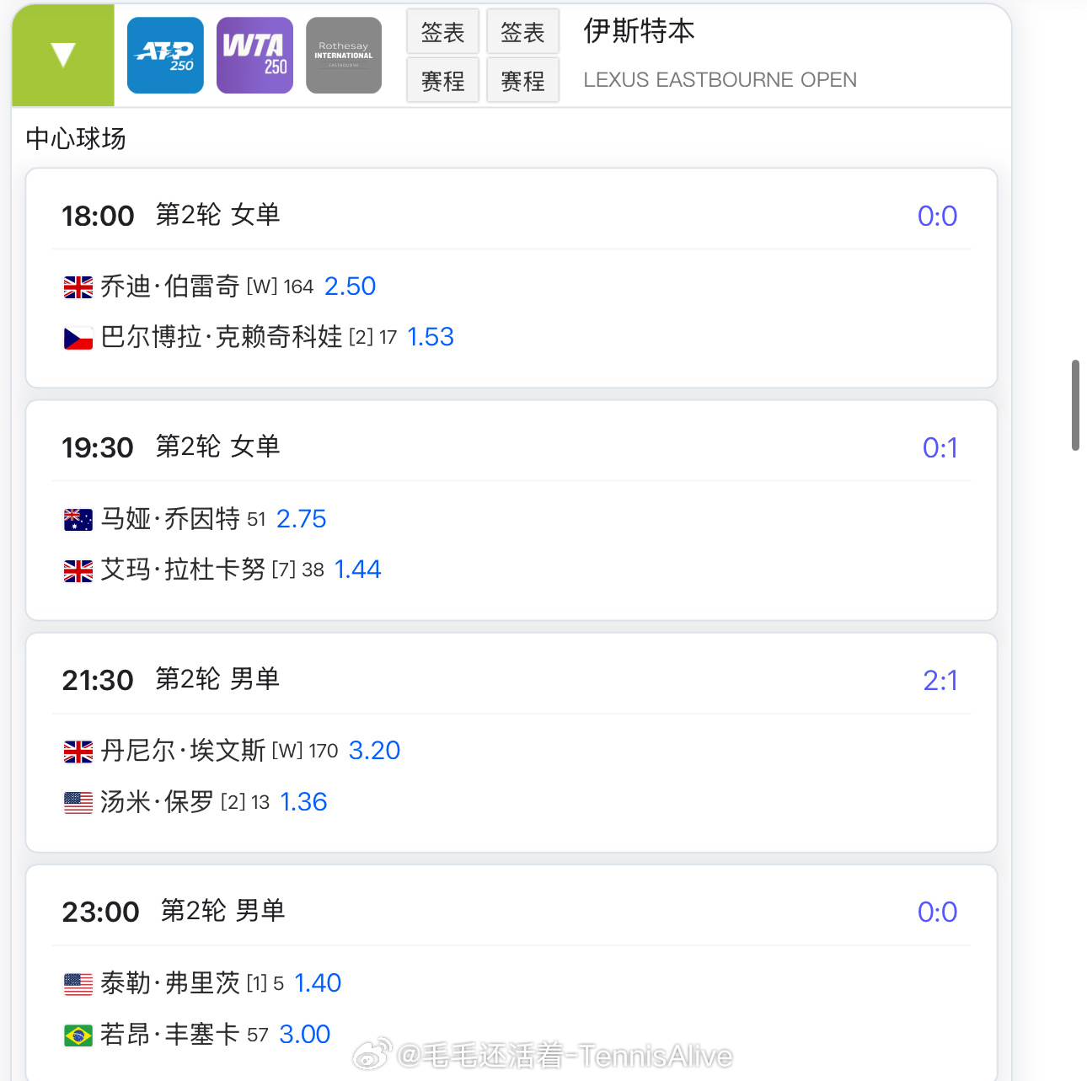Select the 伊斯特本 tournament title
1087x1081 pixels.
coord(640,31)
